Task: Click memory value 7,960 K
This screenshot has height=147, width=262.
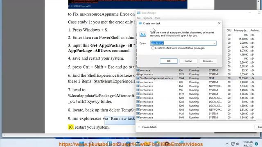Action: pyautogui.click(x=244, y=82)
